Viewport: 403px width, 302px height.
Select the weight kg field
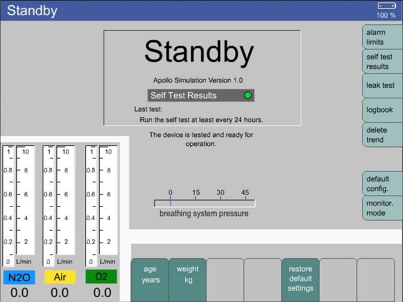click(x=188, y=274)
